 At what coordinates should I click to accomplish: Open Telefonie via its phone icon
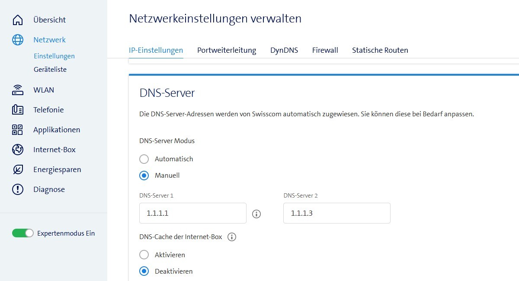(17, 109)
